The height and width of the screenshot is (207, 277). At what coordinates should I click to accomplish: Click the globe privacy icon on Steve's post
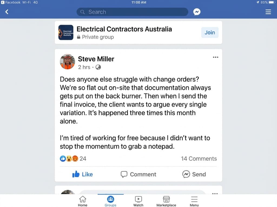click(98, 67)
